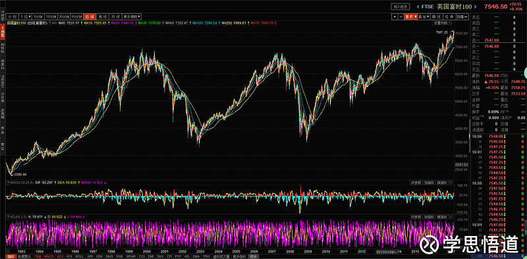527x259 pixels.
Task: Open the 更多周期 dropdown
Action: pyautogui.click(x=132, y=17)
